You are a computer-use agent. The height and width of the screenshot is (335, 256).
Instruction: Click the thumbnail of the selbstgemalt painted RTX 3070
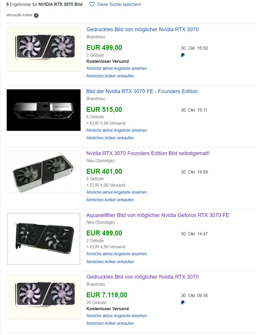(43, 172)
